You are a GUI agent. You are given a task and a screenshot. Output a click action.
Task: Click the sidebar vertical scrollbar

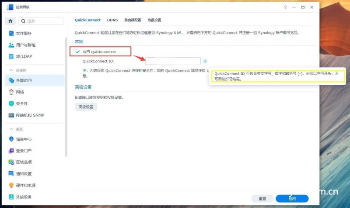[x=66, y=97]
